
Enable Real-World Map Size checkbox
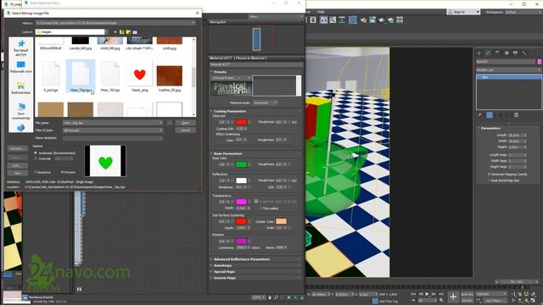coord(489,180)
